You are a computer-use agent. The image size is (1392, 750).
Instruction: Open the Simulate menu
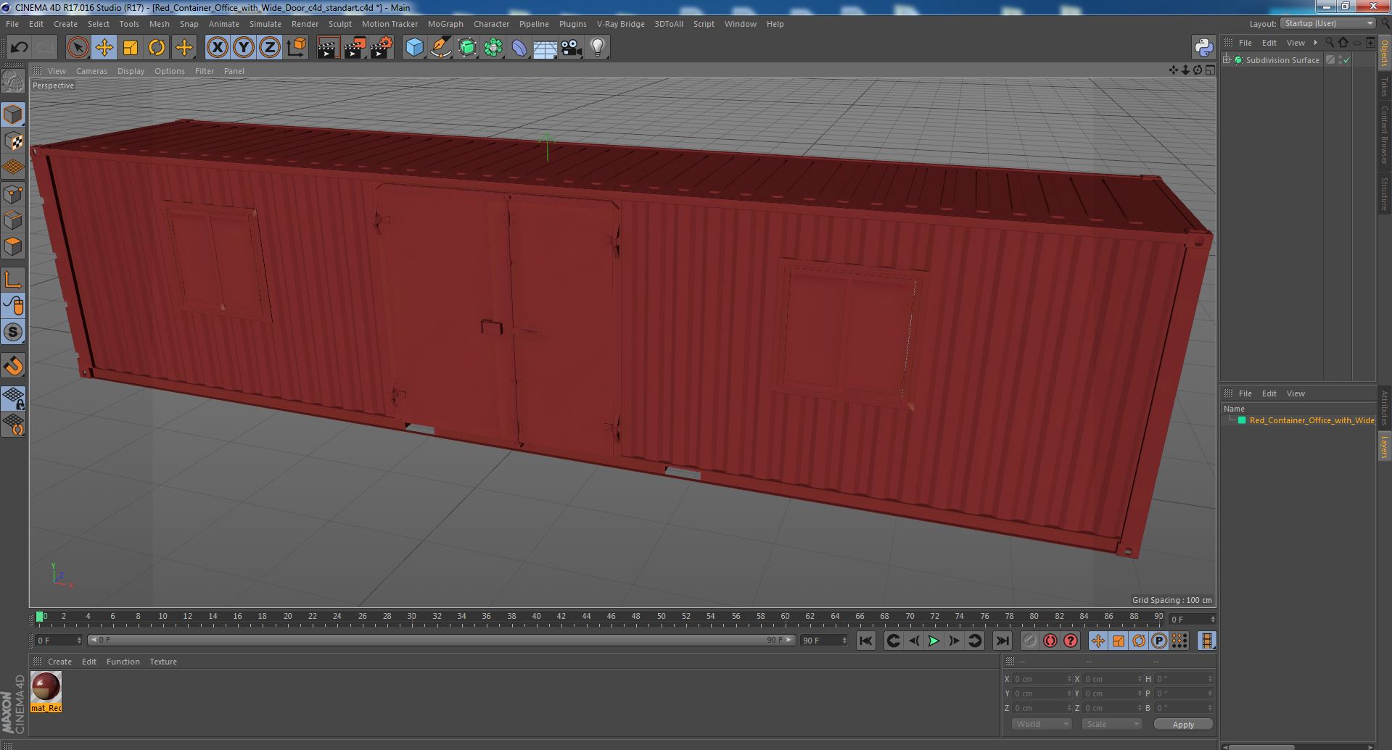point(265,24)
